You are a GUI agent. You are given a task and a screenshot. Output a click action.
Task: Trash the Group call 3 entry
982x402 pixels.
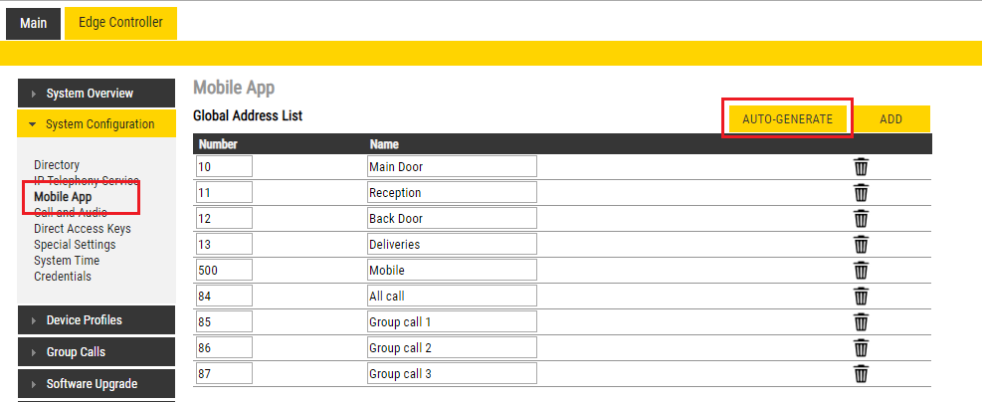click(862, 373)
